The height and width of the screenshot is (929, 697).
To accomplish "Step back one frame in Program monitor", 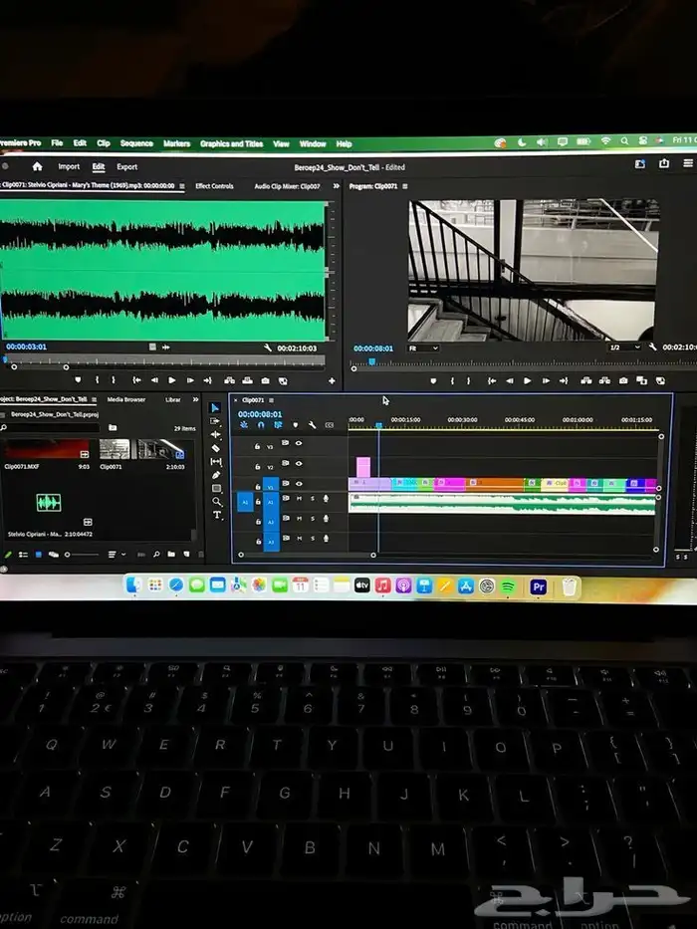I will 509,381.
